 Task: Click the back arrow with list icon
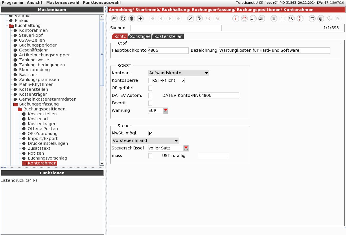point(262,18)
